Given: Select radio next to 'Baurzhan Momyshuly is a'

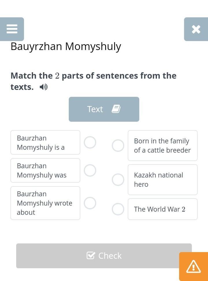Looking at the screenshot, I should (90, 143).
